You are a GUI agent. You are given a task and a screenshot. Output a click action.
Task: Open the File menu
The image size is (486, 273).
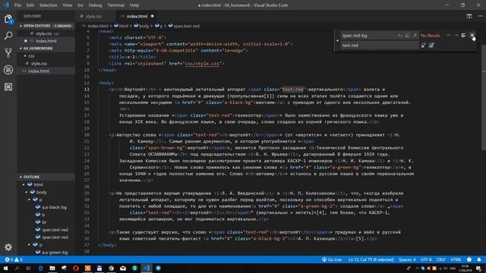(x=17, y=5)
